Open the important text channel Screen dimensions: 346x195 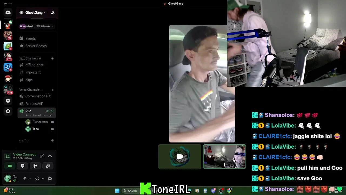(x=37, y=72)
